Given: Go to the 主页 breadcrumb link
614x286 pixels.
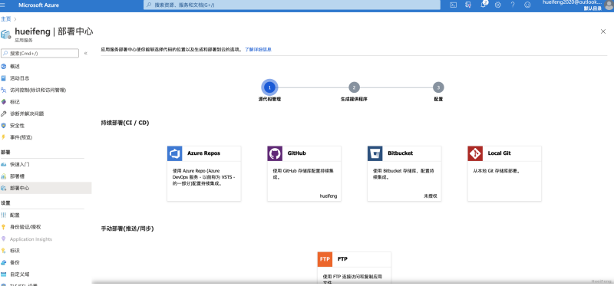Looking at the screenshot, I should [5, 18].
